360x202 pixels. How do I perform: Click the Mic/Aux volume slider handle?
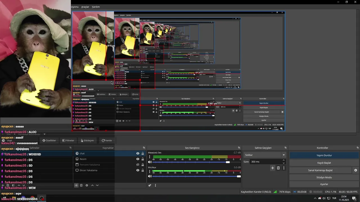[239, 176]
